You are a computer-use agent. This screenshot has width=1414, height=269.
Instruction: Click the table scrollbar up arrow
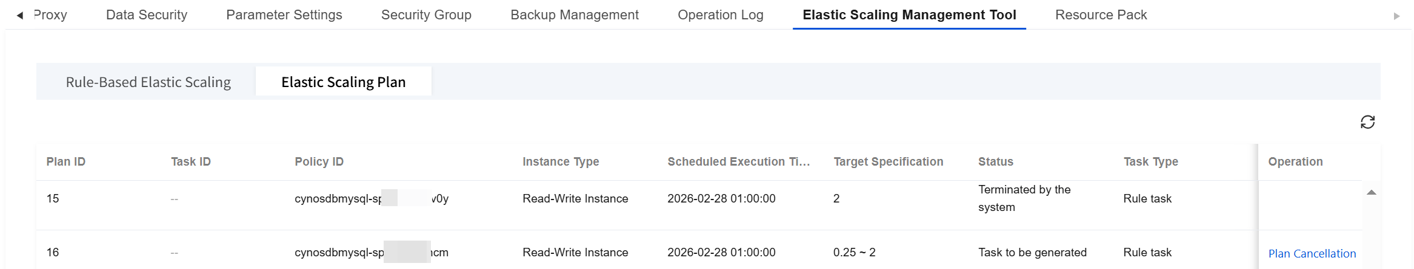tap(1371, 193)
